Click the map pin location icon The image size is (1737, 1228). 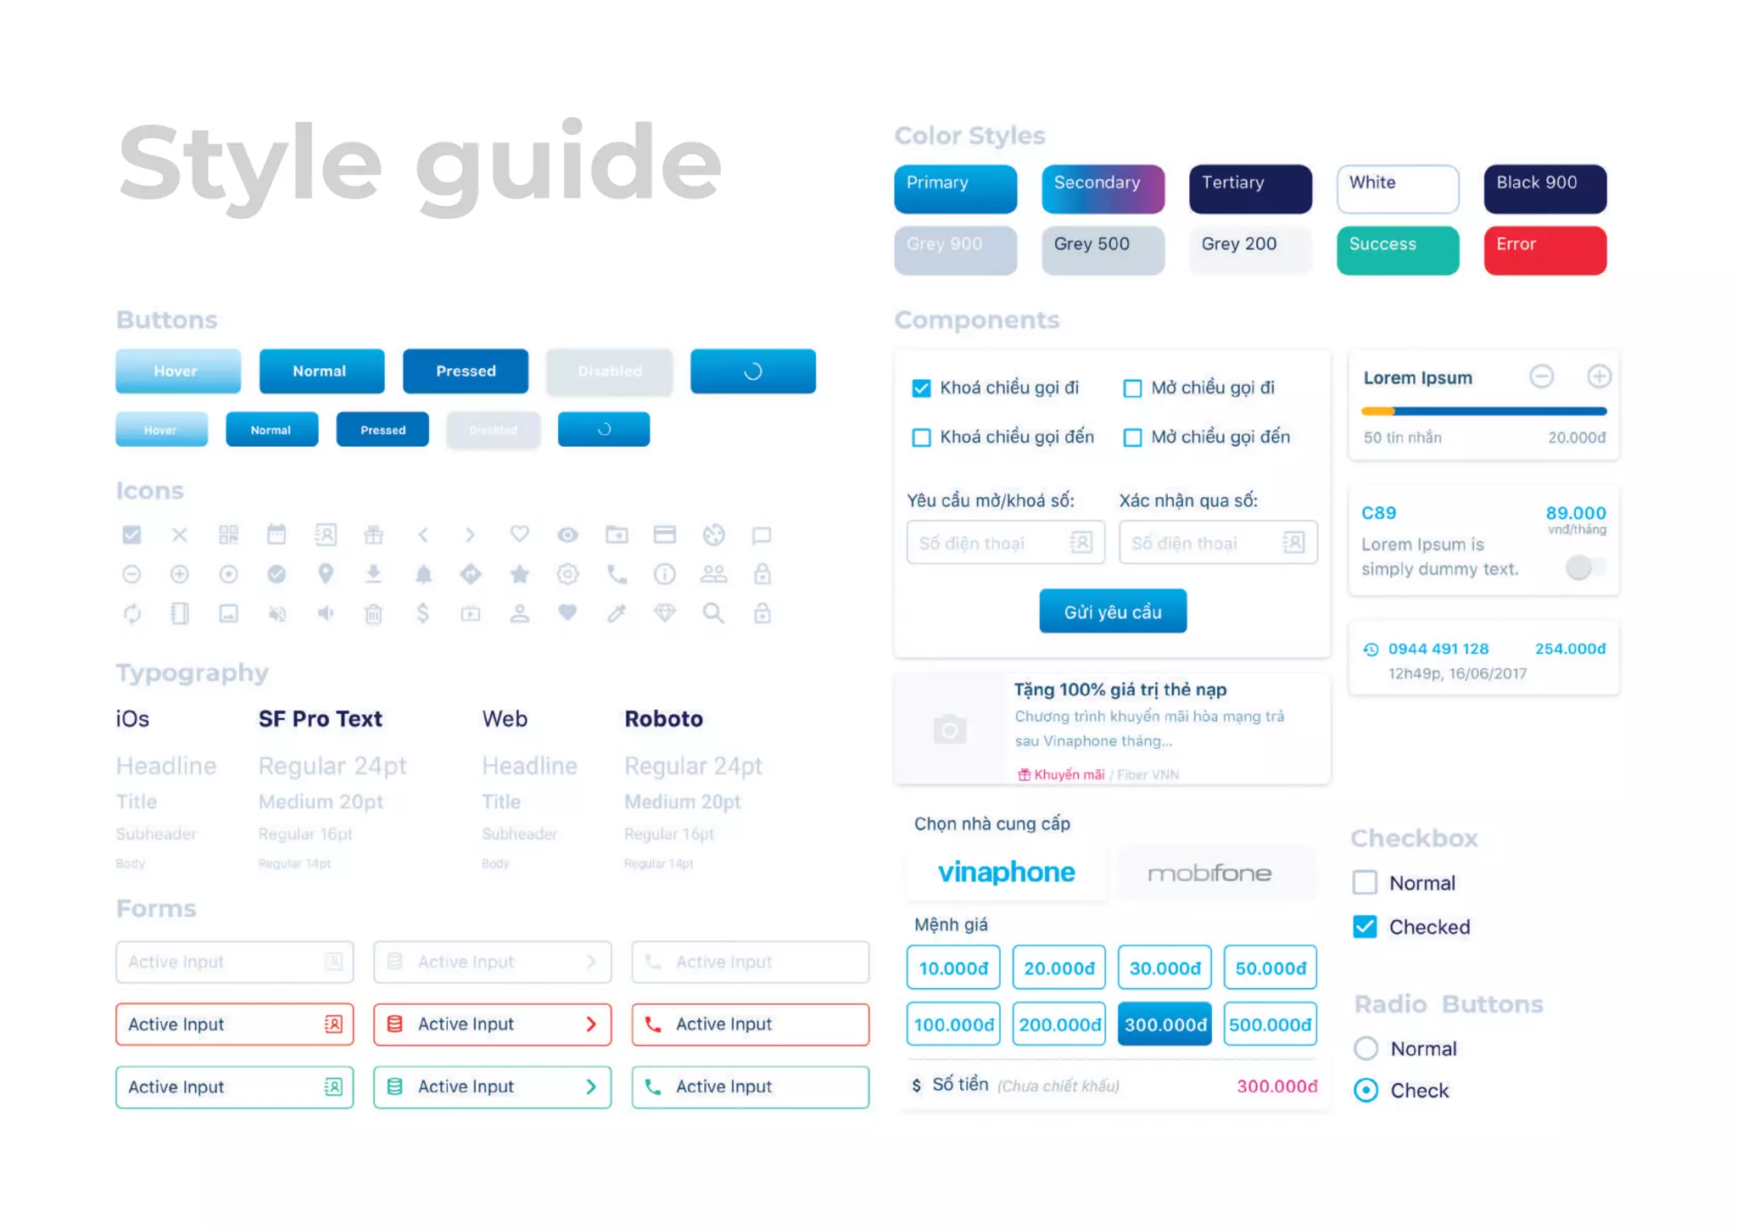(325, 574)
